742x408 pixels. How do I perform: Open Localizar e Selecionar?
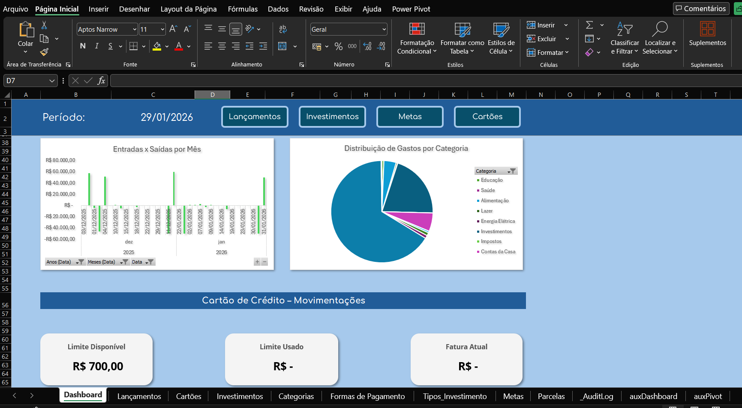pyautogui.click(x=660, y=39)
